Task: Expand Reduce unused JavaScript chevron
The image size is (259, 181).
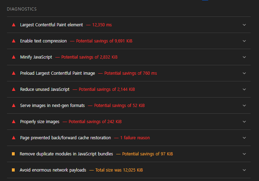Action: [244, 89]
